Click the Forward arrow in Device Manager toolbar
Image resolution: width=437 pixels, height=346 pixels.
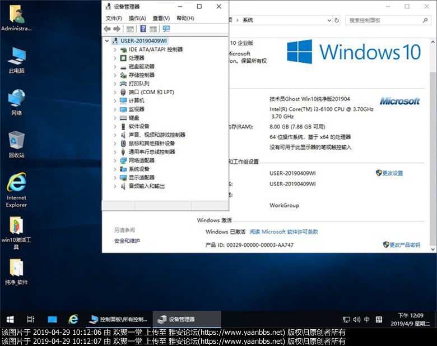point(117,29)
